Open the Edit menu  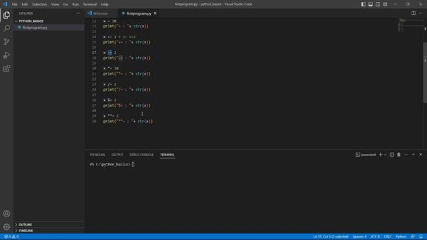[25, 4]
